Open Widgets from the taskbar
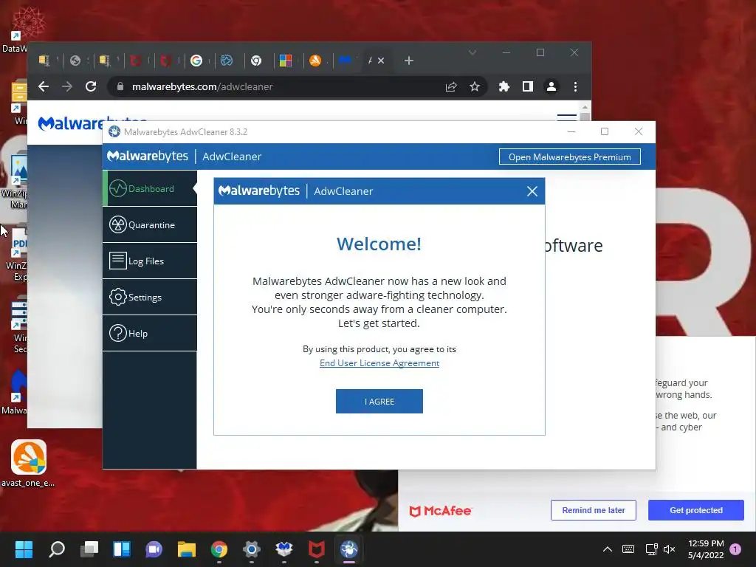The height and width of the screenshot is (567, 756). tap(122, 549)
